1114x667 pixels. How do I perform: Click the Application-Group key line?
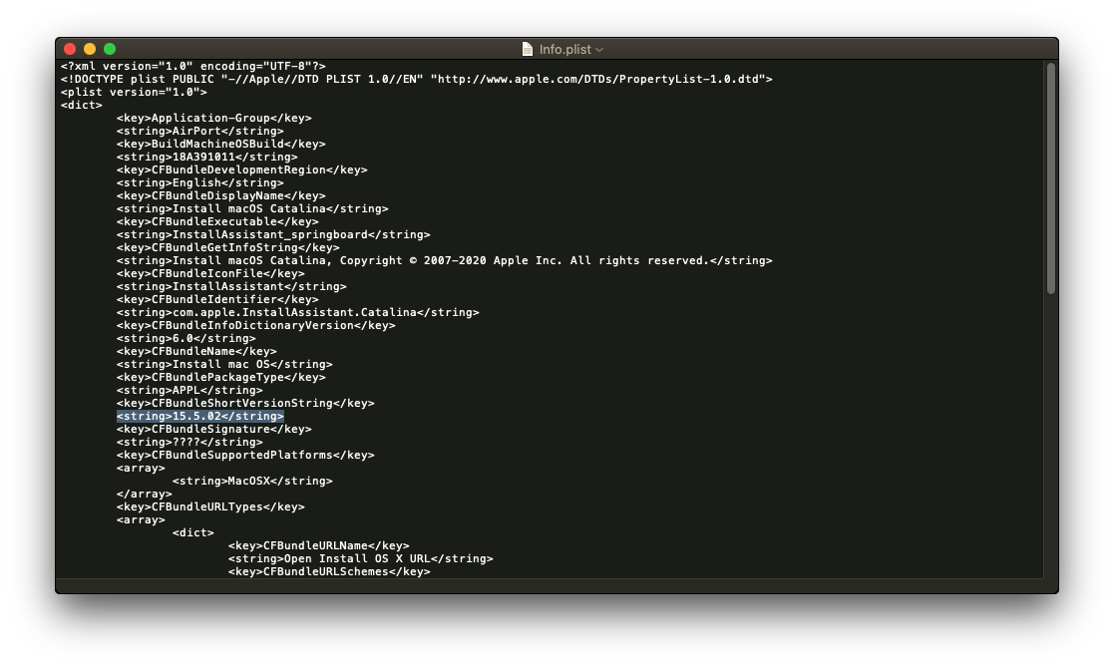pyautogui.click(x=213, y=118)
